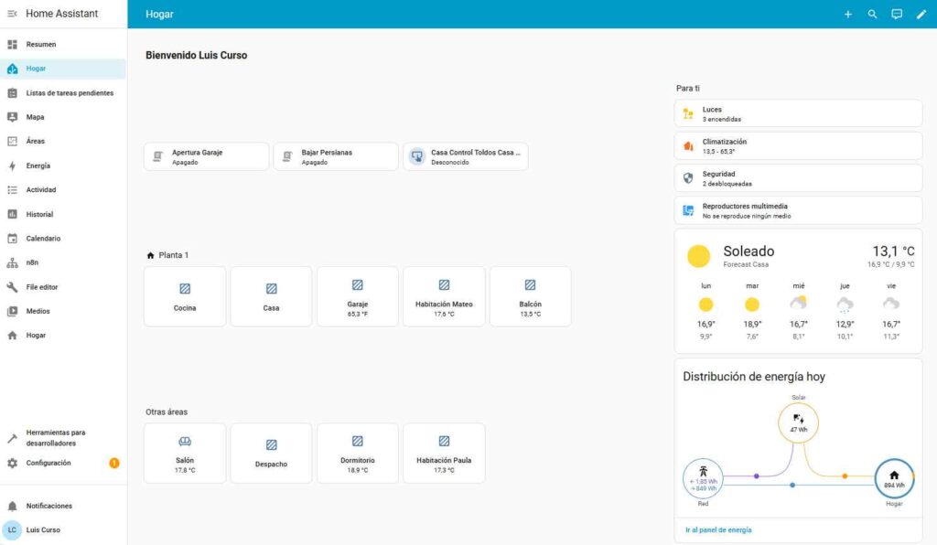Open search with the magnifier icon
The width and height of the screenshot is (937, 545).
(x=872, y=15)
